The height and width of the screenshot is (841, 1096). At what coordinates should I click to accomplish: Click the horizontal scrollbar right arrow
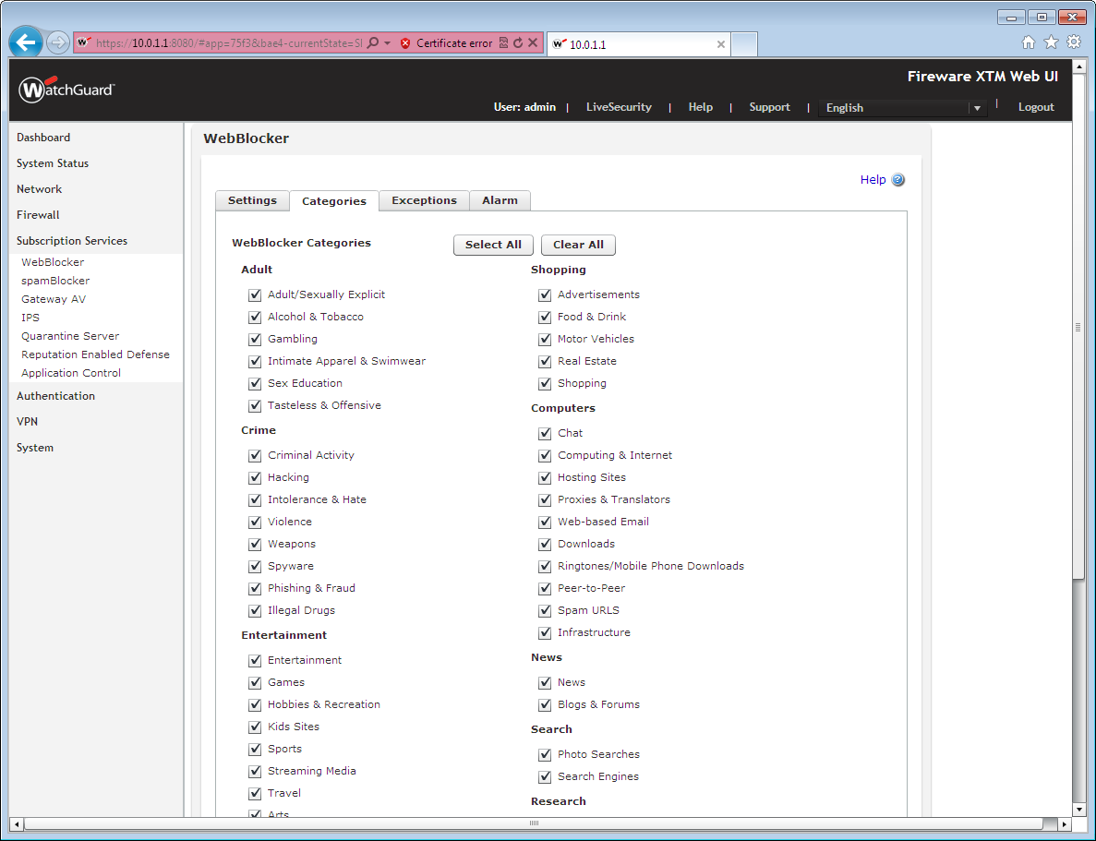pos(1064,824)
